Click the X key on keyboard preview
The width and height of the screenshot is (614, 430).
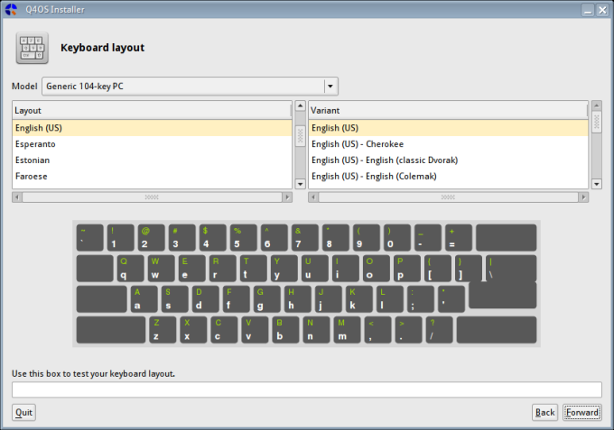coord(193,330)
